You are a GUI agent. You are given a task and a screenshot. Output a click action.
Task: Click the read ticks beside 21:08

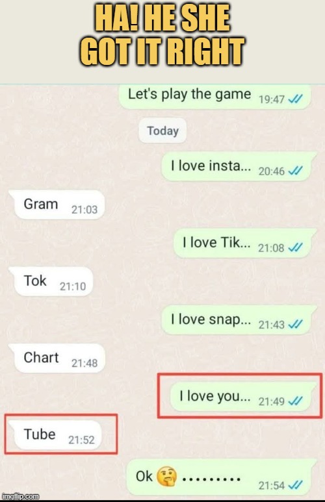(295, 247)
